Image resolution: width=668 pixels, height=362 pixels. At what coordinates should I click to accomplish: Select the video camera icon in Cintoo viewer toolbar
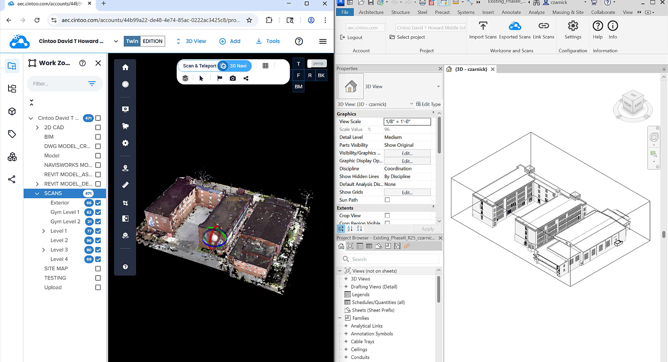click(125, 126)
